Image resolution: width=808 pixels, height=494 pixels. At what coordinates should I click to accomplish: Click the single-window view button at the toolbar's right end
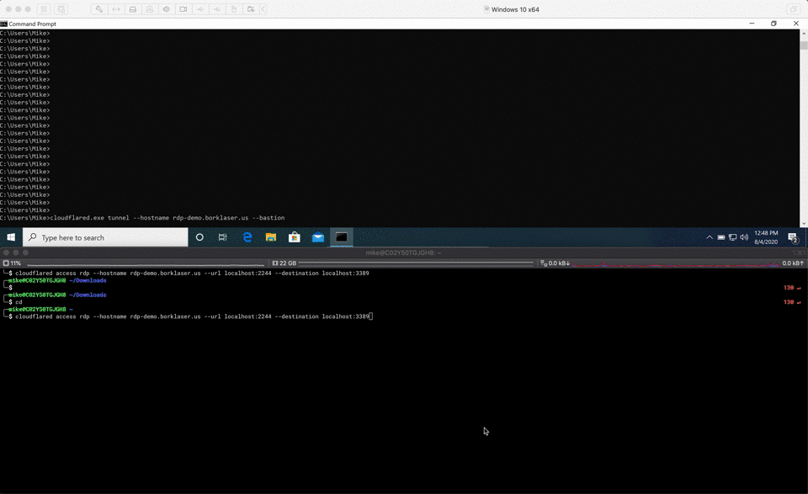[793, 9]
